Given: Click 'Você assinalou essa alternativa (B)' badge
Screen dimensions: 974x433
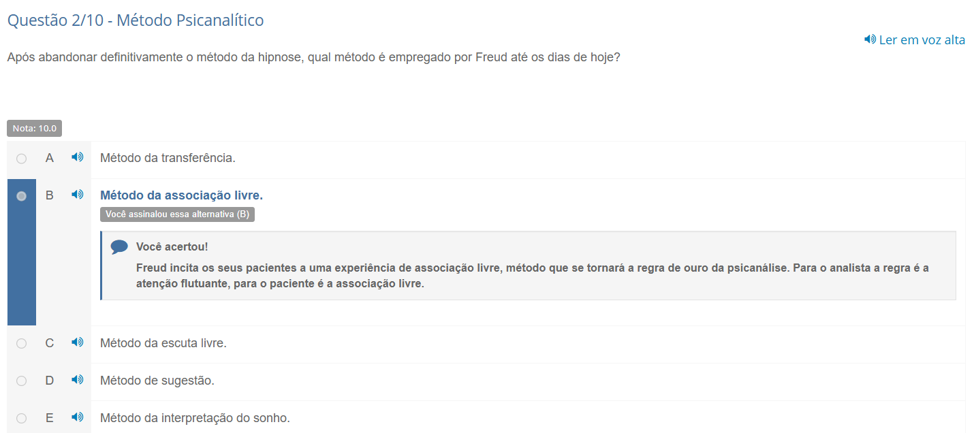Looking at the screenshot, I should tap(177, 214).
